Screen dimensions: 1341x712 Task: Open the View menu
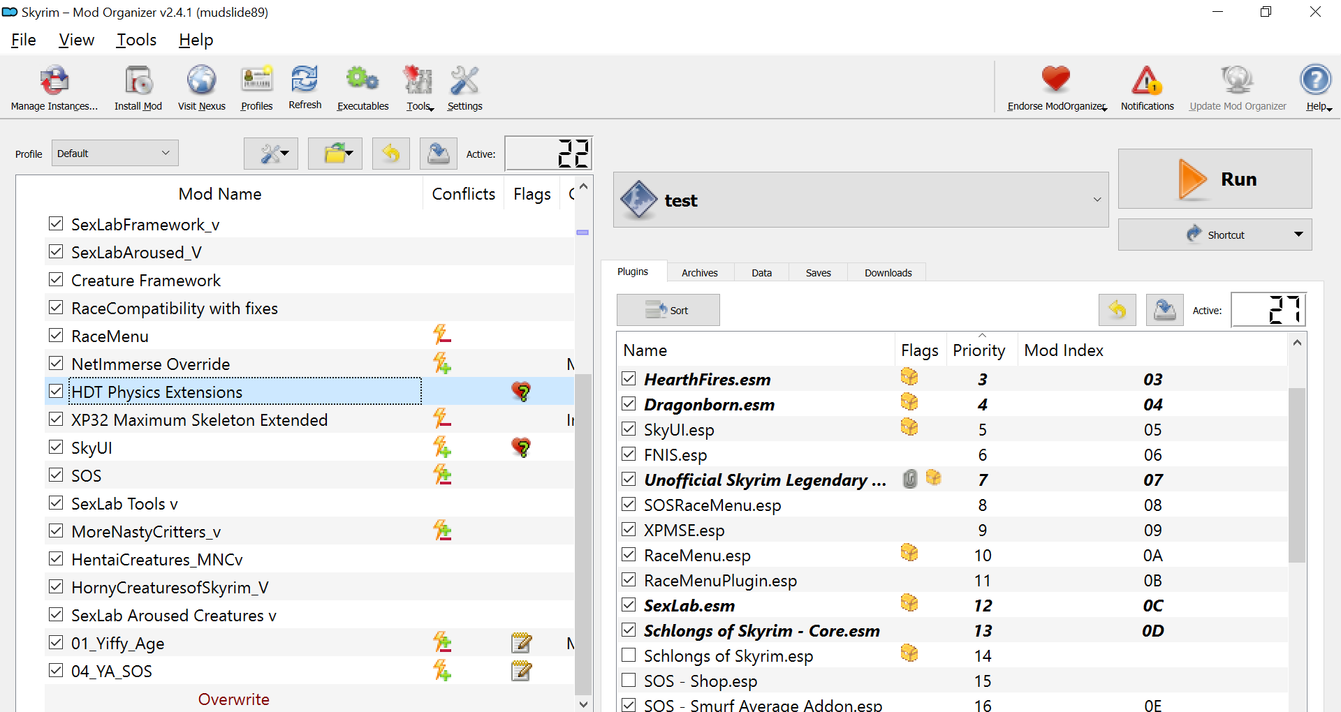[76, 40]
